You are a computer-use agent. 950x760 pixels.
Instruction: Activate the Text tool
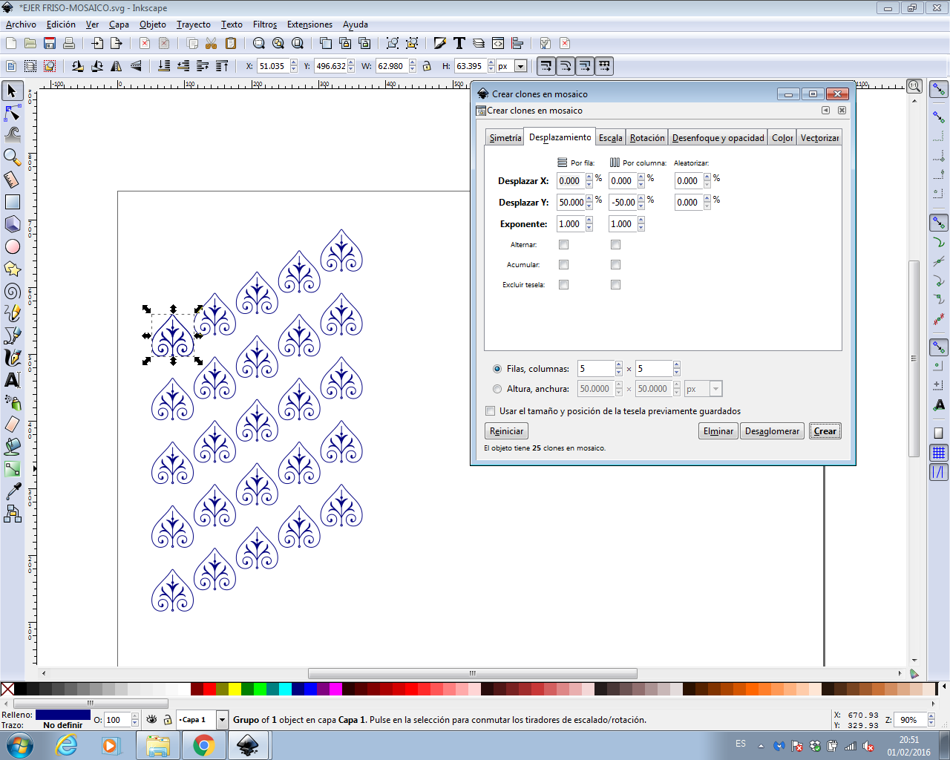(x=12, y=380)
